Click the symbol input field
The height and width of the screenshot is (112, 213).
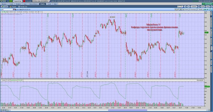[7, 10]
